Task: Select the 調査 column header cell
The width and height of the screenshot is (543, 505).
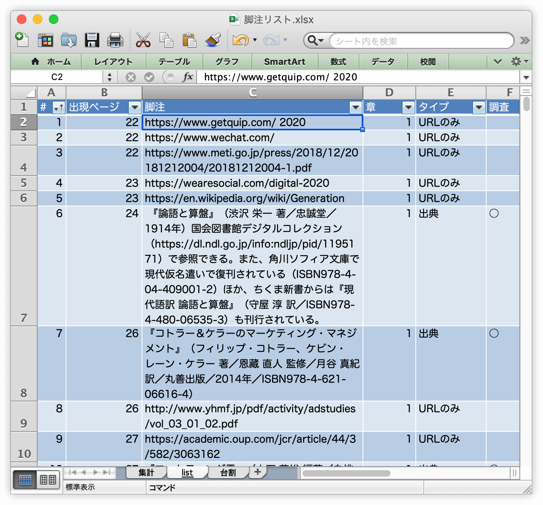Action: [503, 107]
